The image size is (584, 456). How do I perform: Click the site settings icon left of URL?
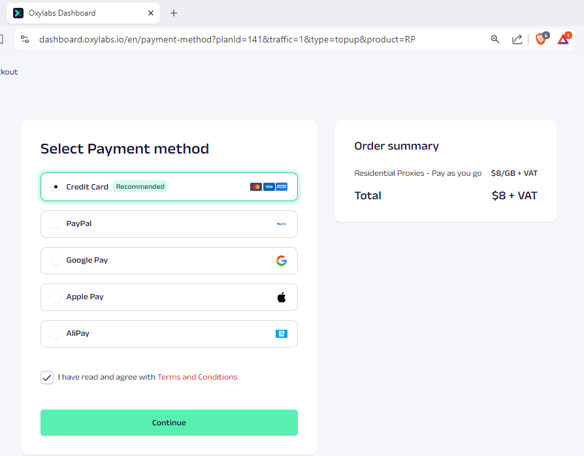[25, 39]
